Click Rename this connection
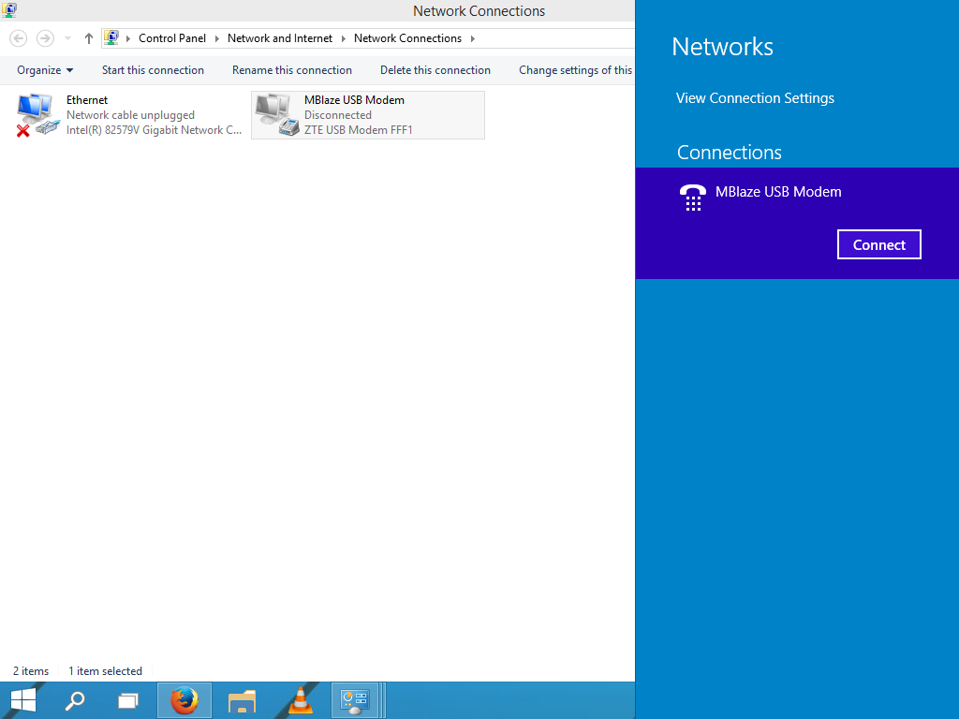The image size is (959, 719). (x=292, y=70)
